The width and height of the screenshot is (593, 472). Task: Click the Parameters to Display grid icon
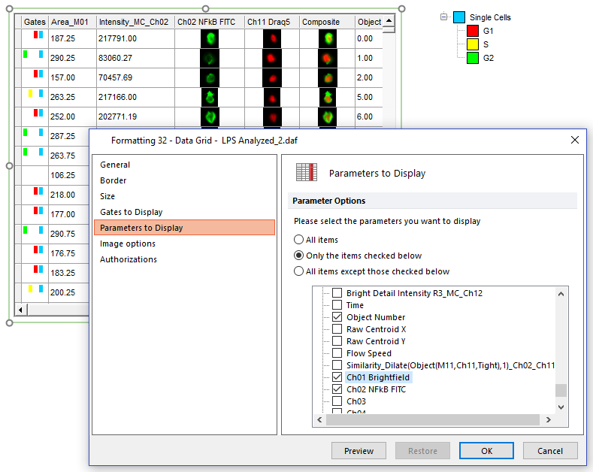tap(305, 172)
